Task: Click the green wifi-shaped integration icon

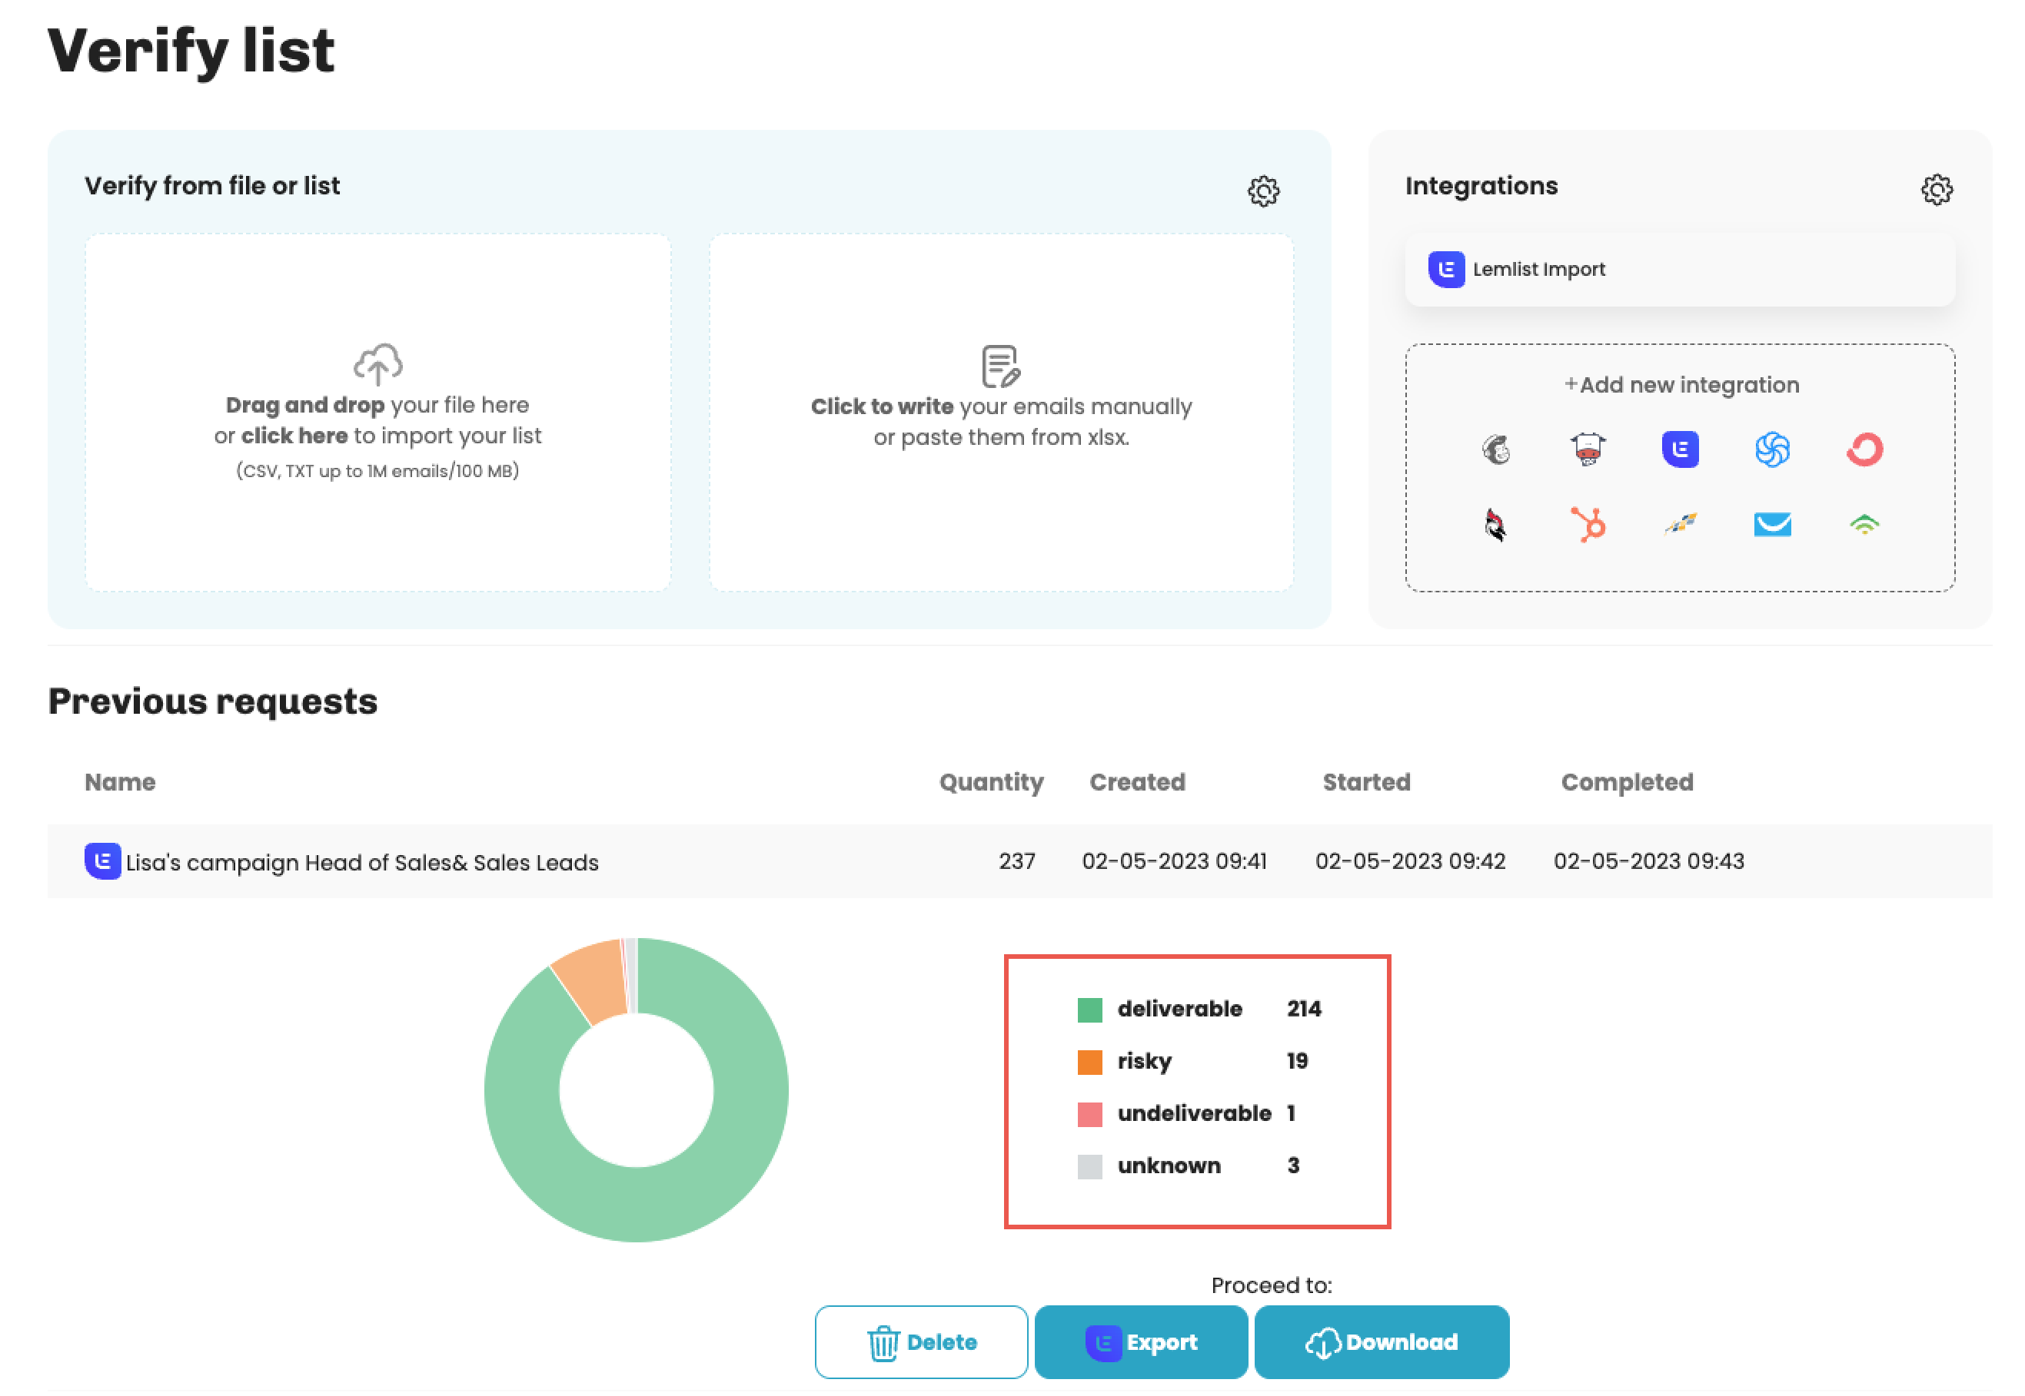Action: coord(1864,525)
